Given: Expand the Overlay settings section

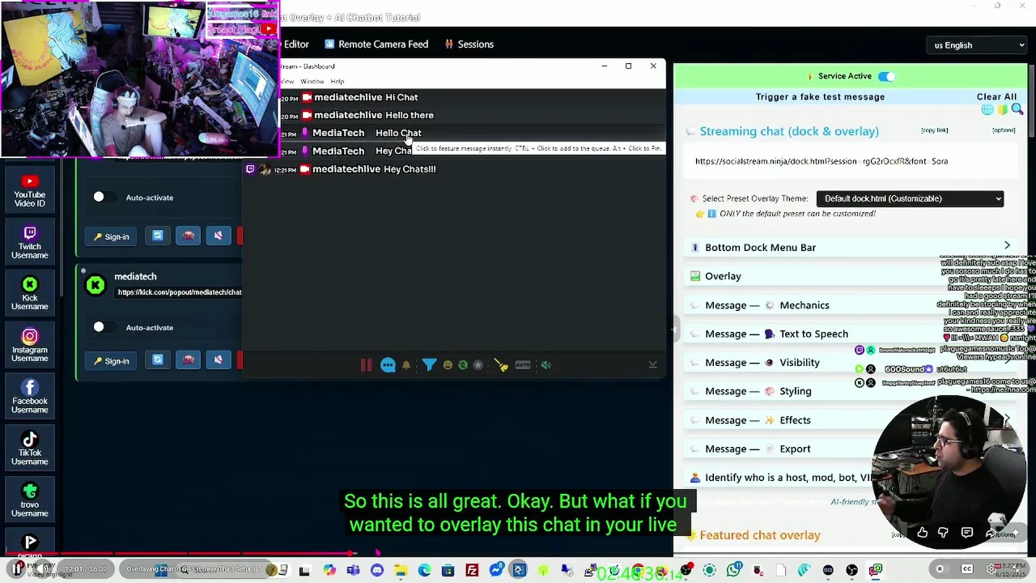Looking at the screenshot, I should point(850,276).
